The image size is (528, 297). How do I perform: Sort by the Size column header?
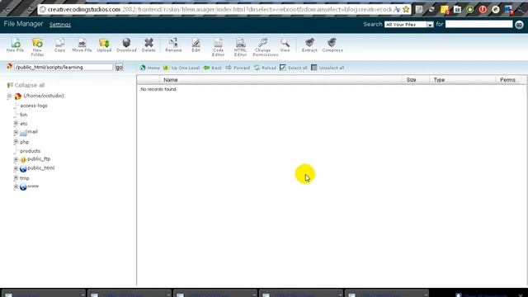click(x=411, y=80)
